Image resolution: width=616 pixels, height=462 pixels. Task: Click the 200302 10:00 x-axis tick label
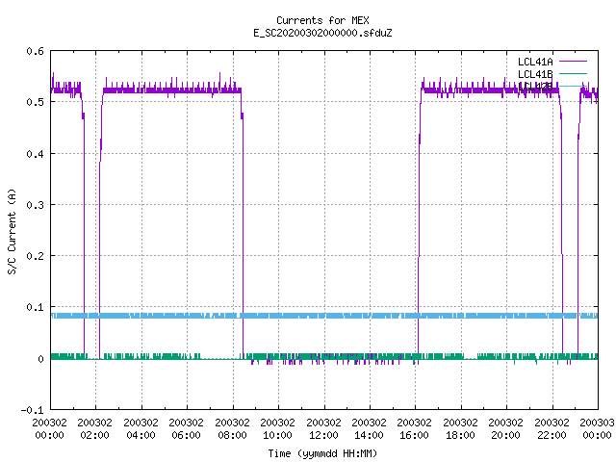tap(277, 429)
